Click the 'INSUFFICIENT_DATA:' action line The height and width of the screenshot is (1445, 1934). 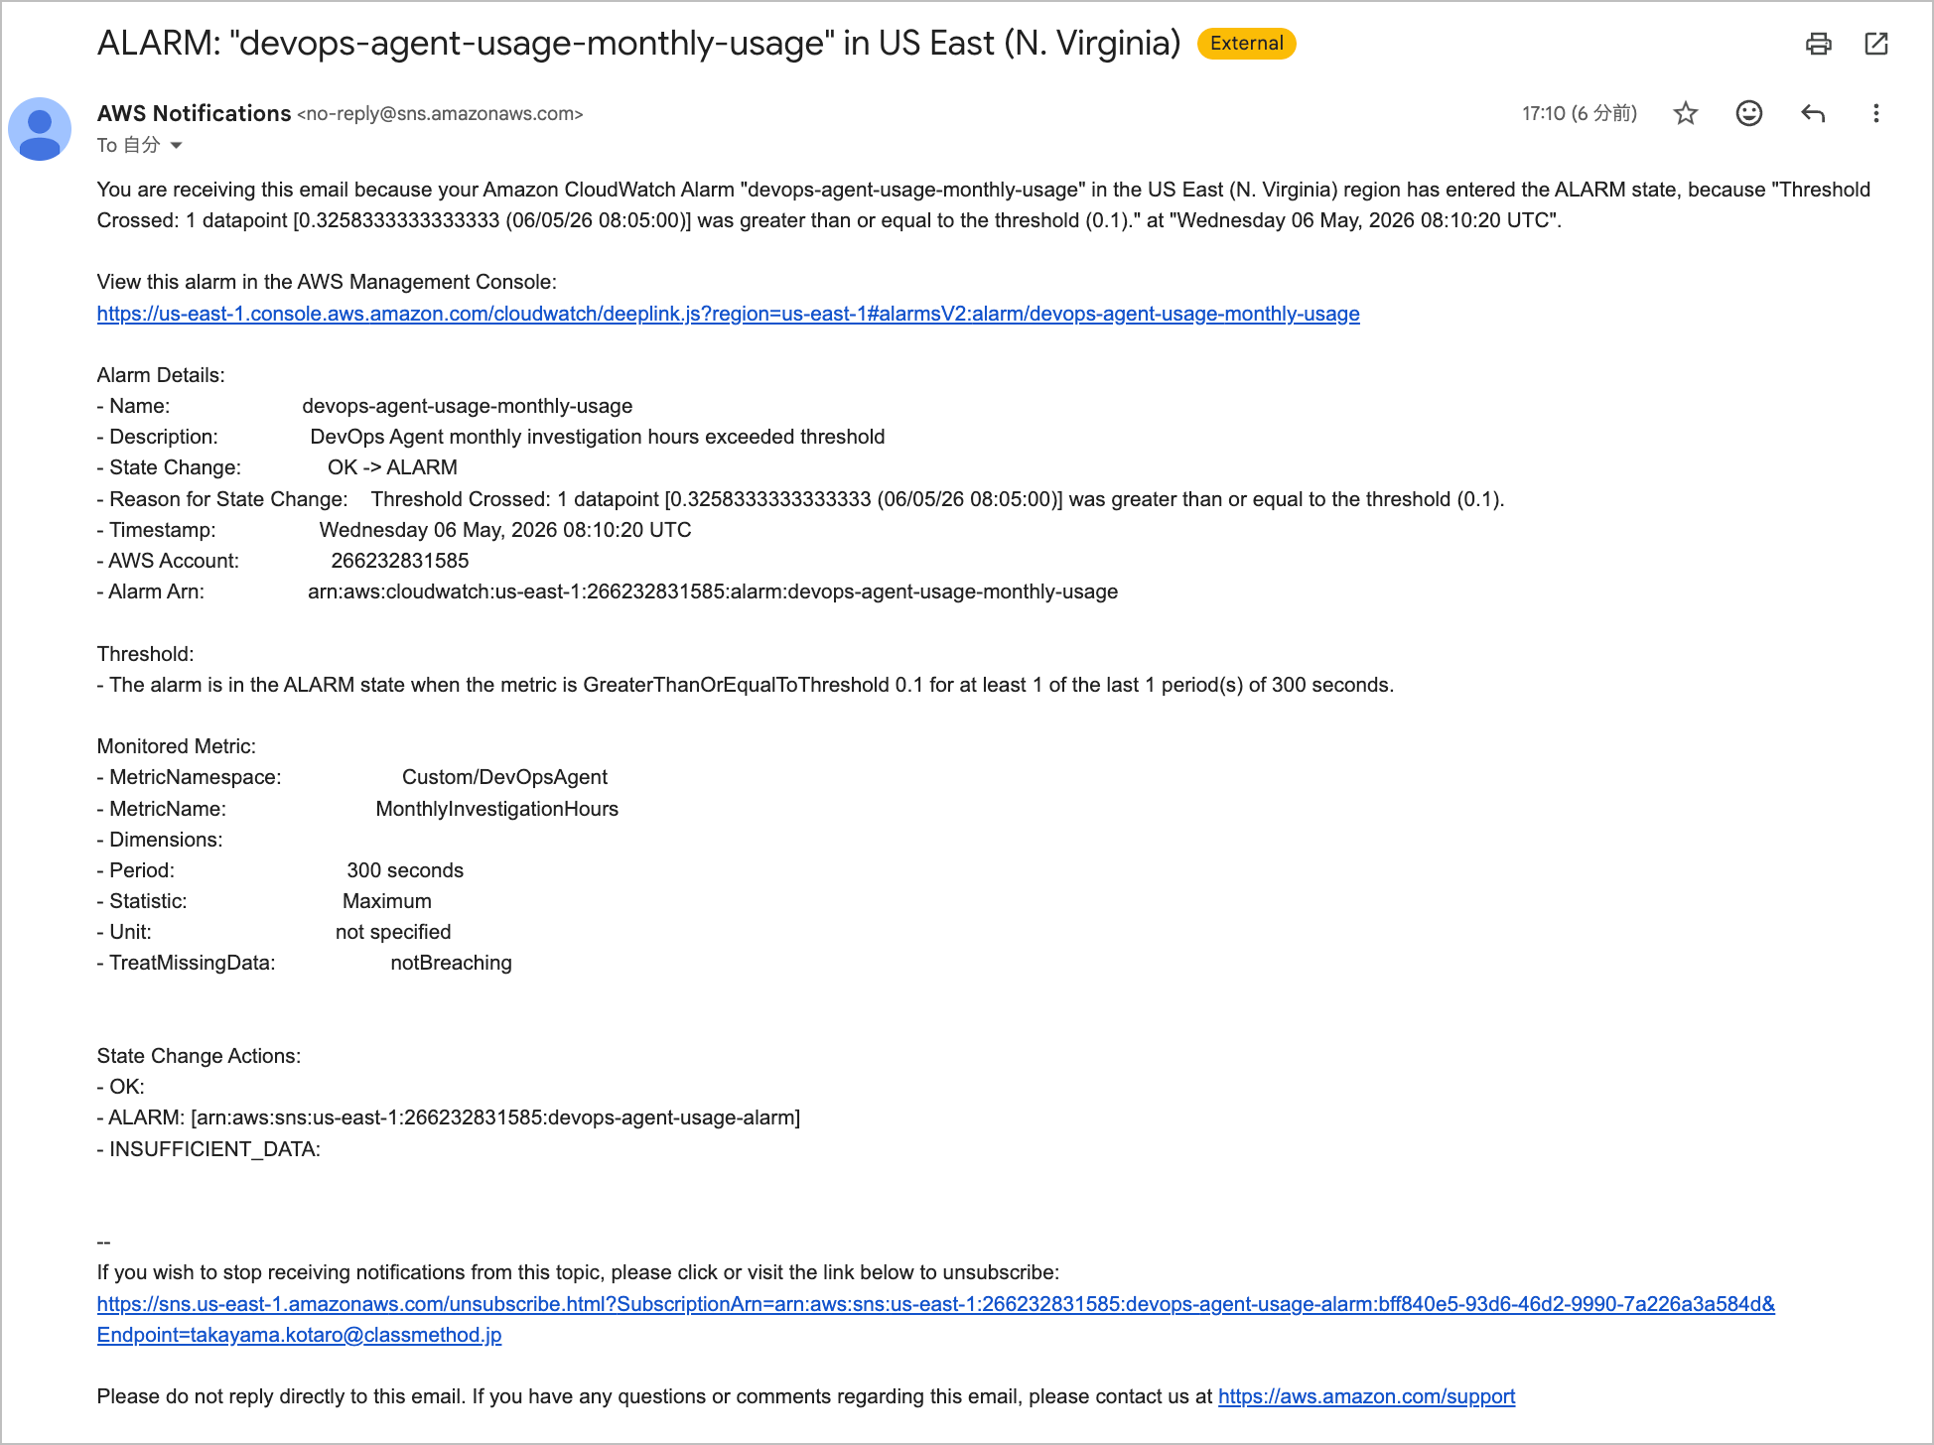208,1149
